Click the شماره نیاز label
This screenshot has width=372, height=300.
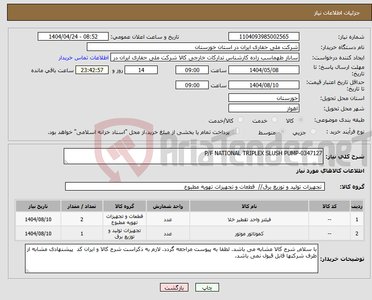pos(351,37)
